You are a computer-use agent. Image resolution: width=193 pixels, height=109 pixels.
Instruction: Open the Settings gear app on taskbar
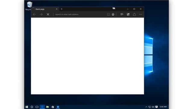click(58, 107)
